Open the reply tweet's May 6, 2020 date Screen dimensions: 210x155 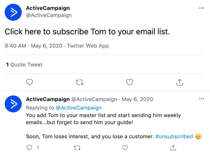pyautogui.click(x=137, y=99)
